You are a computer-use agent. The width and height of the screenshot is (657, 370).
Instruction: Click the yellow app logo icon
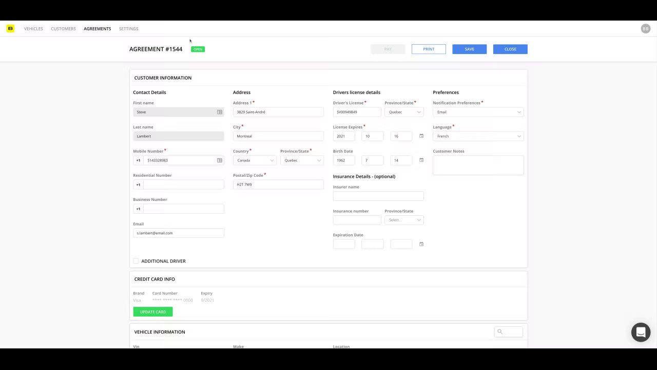click(10, 29)
